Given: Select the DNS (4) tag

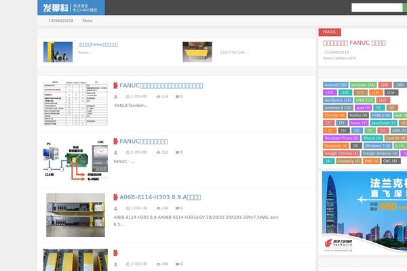Looking at the screenshot, I should (x=372, y=161).
